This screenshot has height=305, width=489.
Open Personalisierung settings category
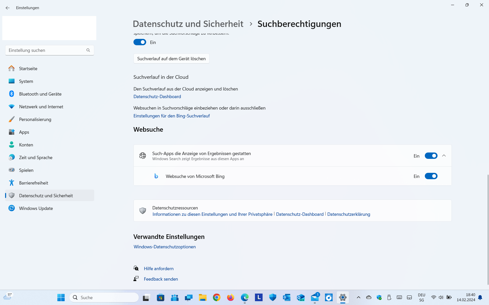click(35, 119)
